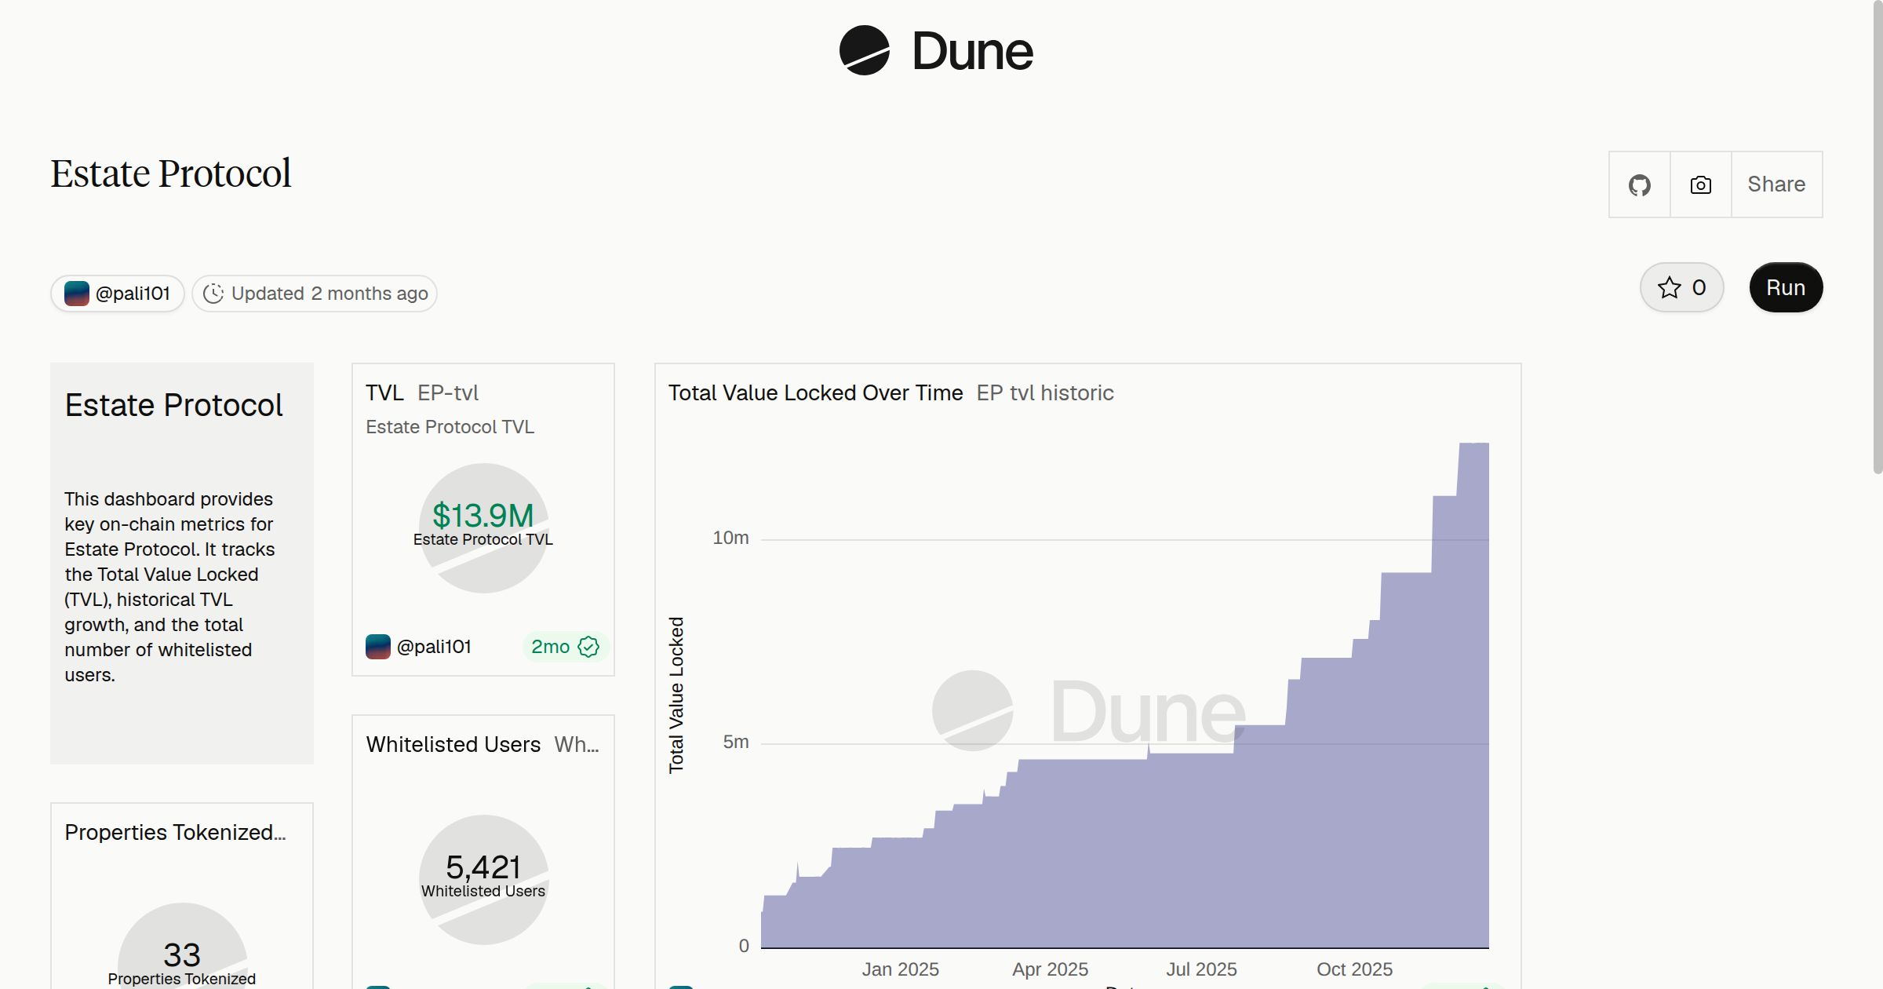Click the Estate Protocol dashboard title
1883x989 pixels.
[x=171, y=173]
